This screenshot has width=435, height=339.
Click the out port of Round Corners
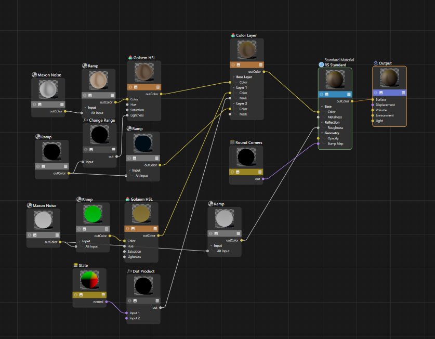(263, 179)
